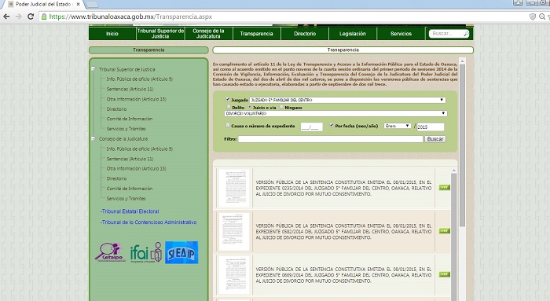Click the Transparencia sidebar header
Viewport: 550px width, 301px height.
click(148, 50)
